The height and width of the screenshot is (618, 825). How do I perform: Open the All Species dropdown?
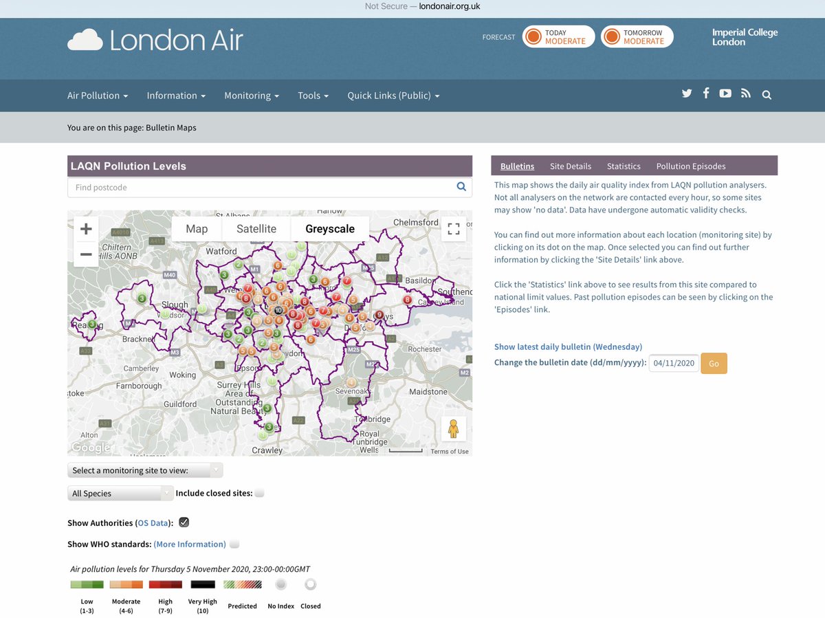click(120, 493)
